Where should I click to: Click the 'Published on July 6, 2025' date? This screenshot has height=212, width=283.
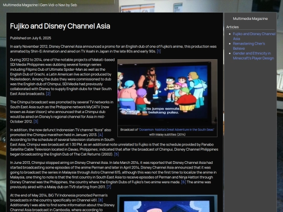click(31, 38)
